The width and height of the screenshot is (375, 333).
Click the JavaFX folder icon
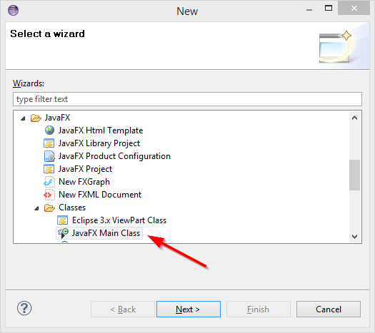point(36,118)
